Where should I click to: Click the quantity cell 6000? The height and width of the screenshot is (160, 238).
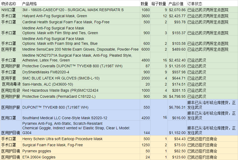145,49
